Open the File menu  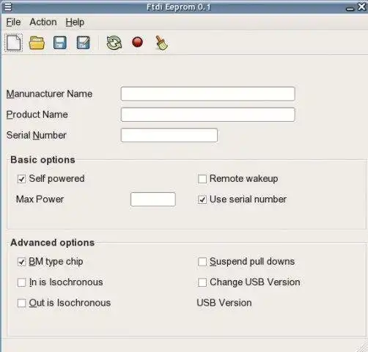pos(13,22)
